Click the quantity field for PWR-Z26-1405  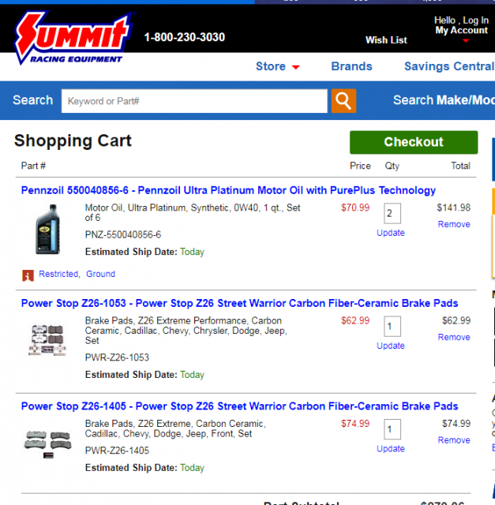(x=392, y=429)
